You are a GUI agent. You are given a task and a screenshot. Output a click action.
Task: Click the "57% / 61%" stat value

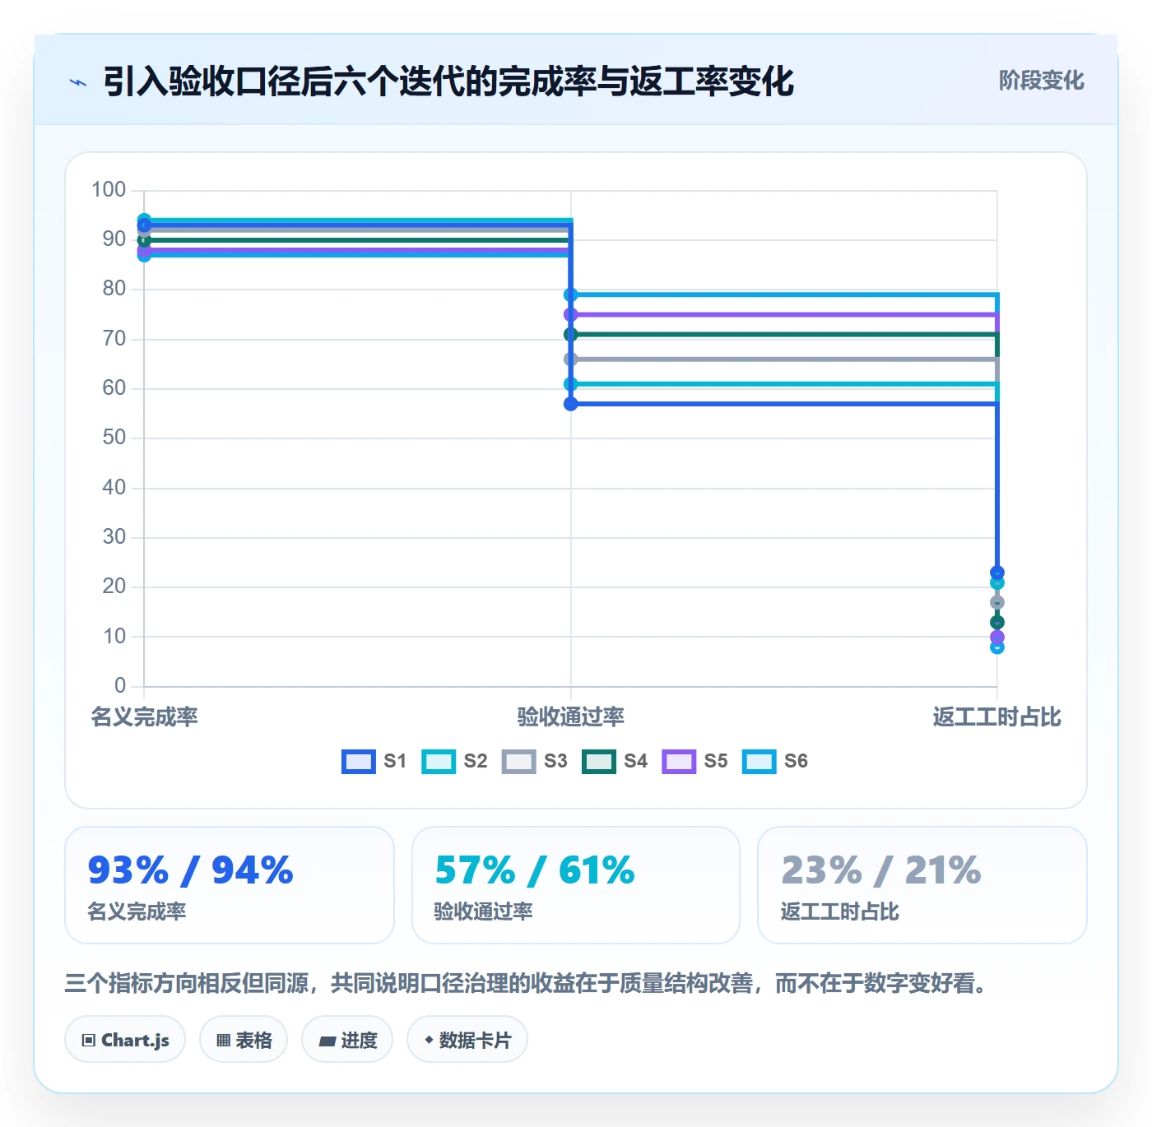click(535, 870)
